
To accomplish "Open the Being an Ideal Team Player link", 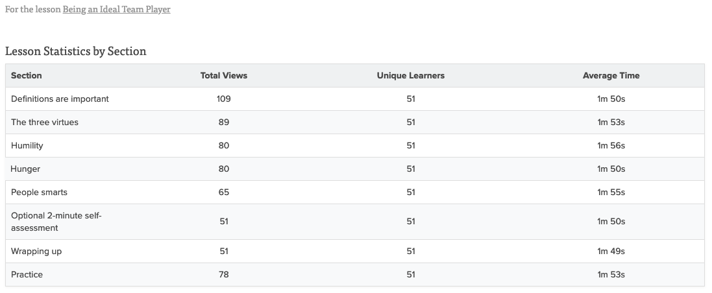I will point(116,9).
